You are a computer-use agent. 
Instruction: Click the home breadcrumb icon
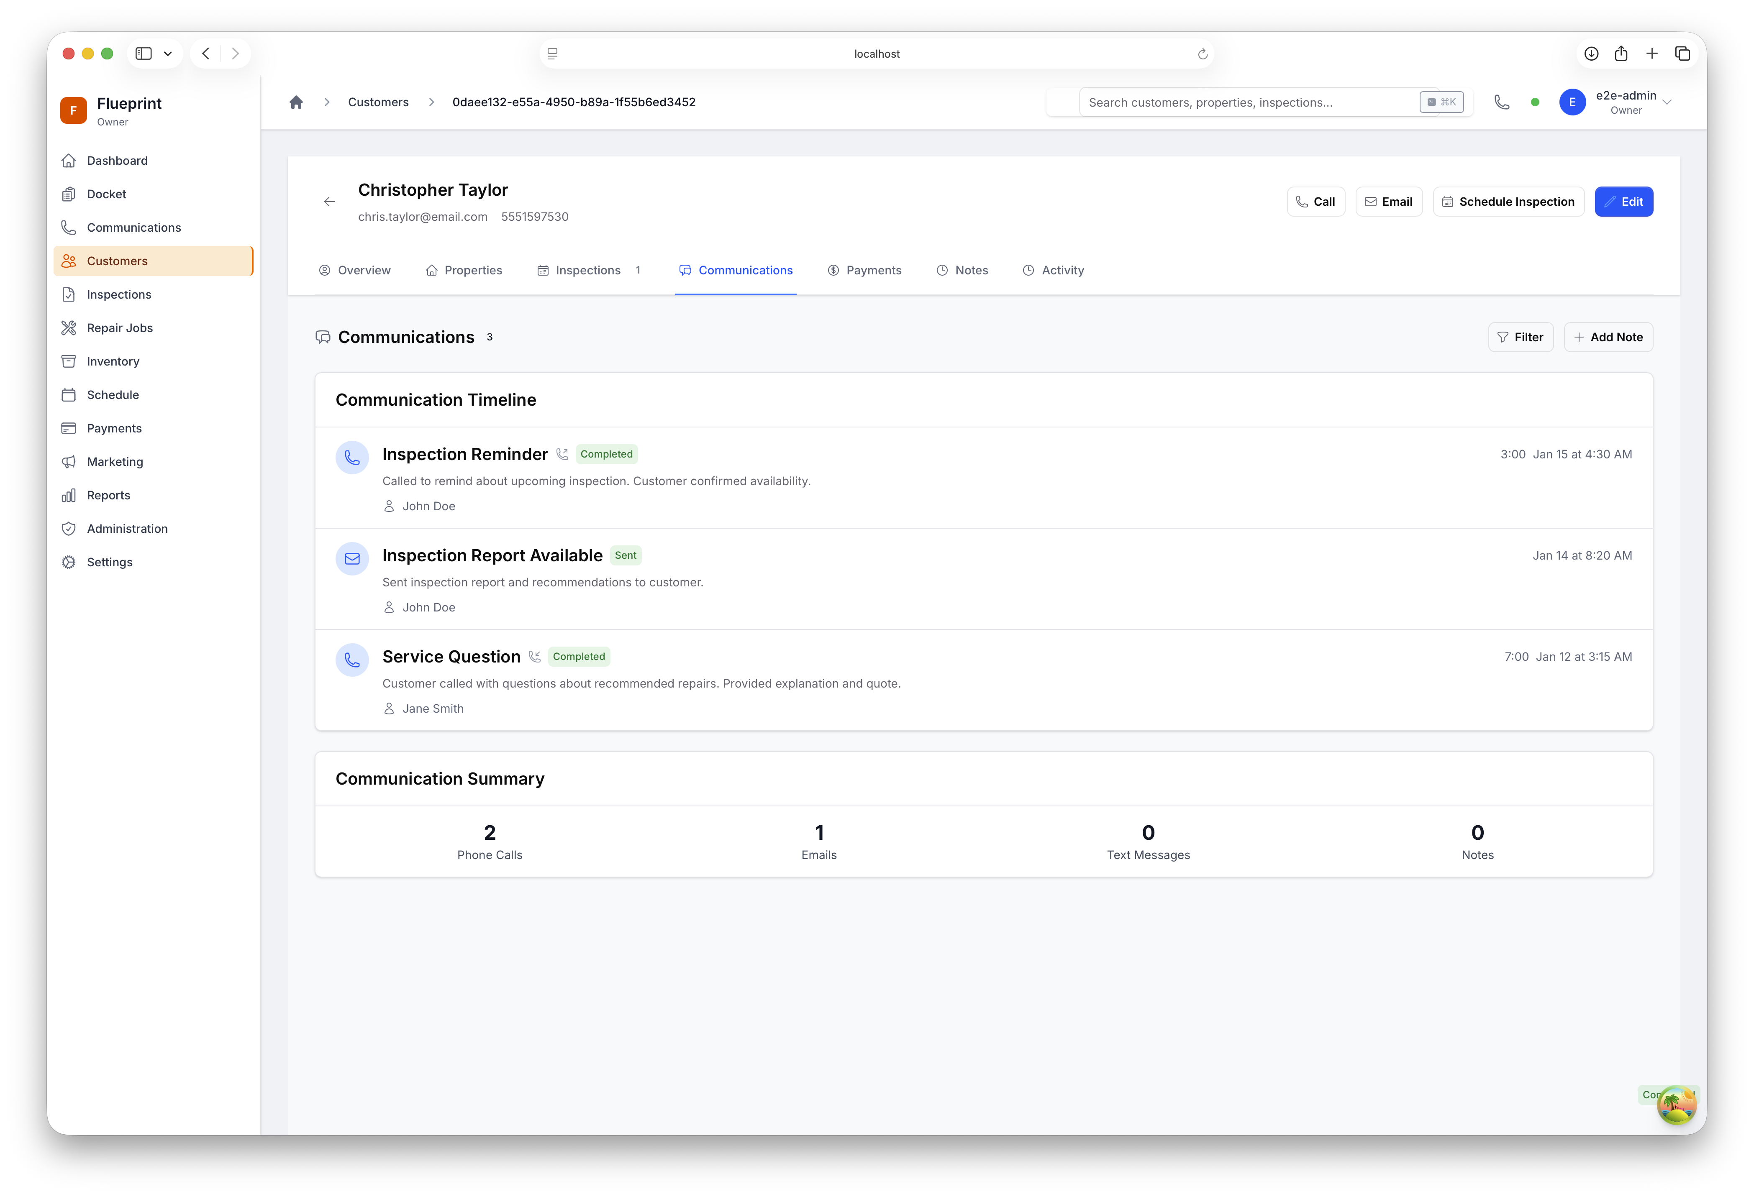point(296,102)
